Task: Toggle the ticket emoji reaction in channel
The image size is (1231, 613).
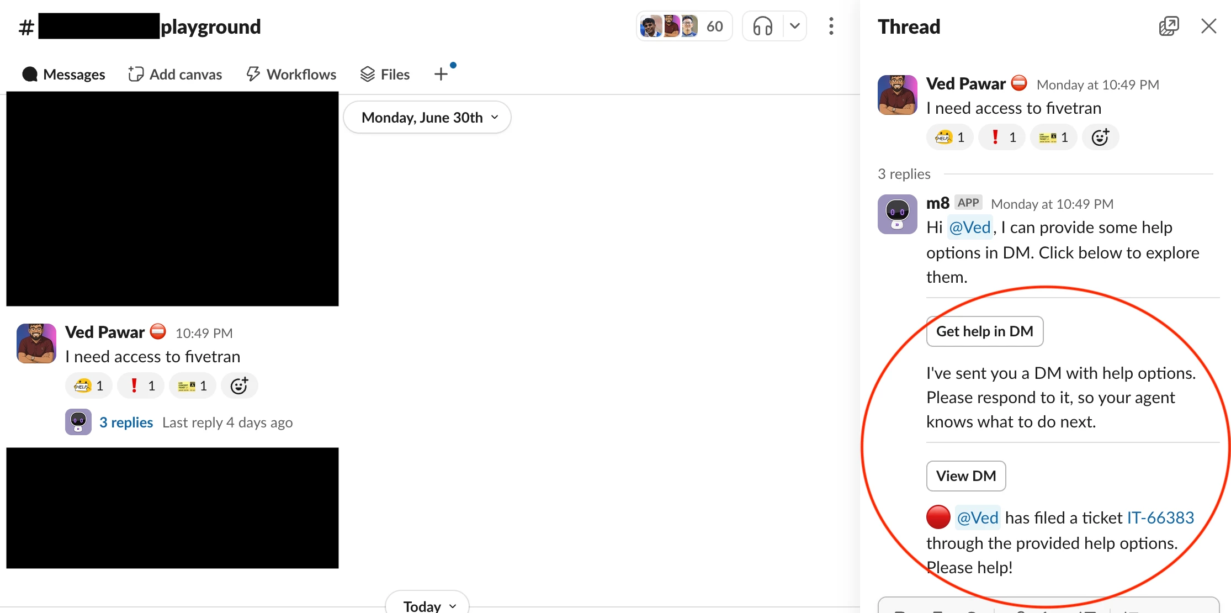Action: tap(193, 385)
